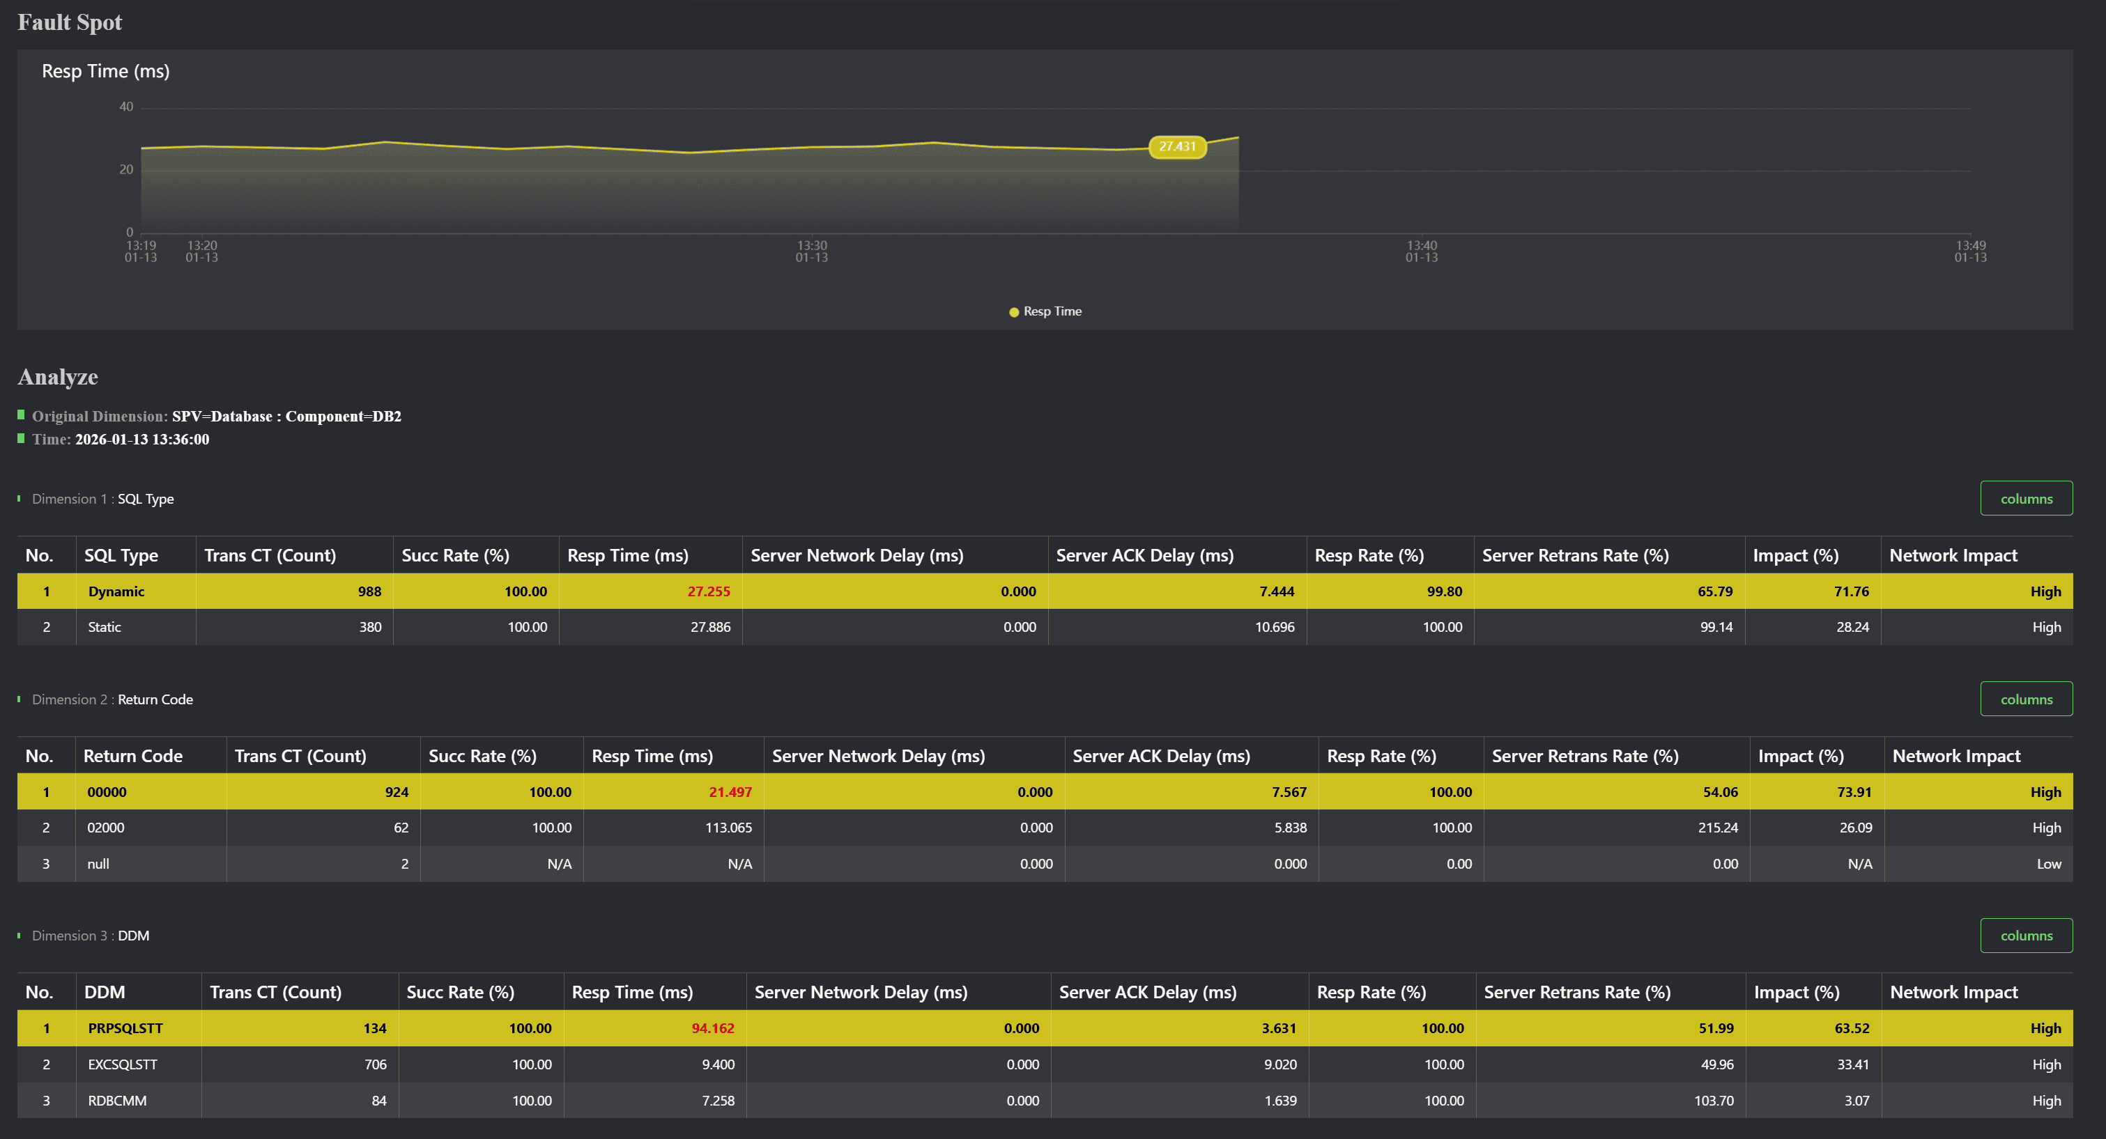This screenshot has height=1139, width=2106.
Task: Sort Return Code table by Network Impact
Action: (x=1955, y=756)
